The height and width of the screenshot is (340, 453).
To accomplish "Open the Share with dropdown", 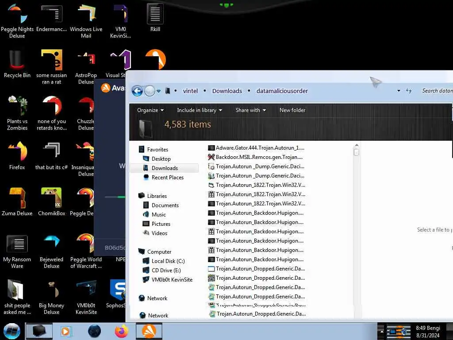I will [250, 110].
